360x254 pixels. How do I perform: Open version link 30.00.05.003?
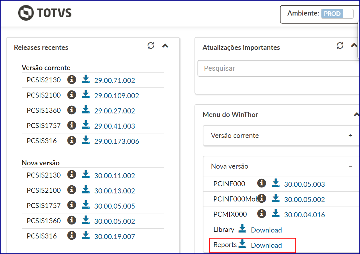click(x=304, y=184)
